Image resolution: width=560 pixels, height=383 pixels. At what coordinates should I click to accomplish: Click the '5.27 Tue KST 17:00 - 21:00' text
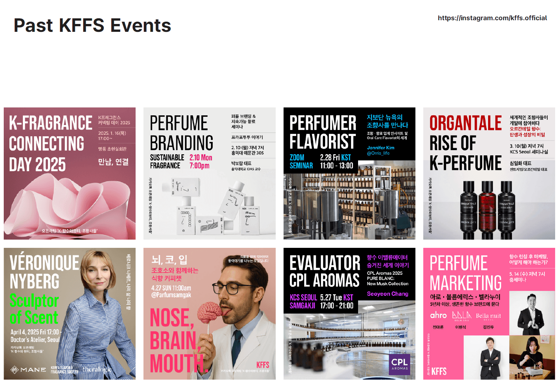pyautogui.click(x=337, y=302)
